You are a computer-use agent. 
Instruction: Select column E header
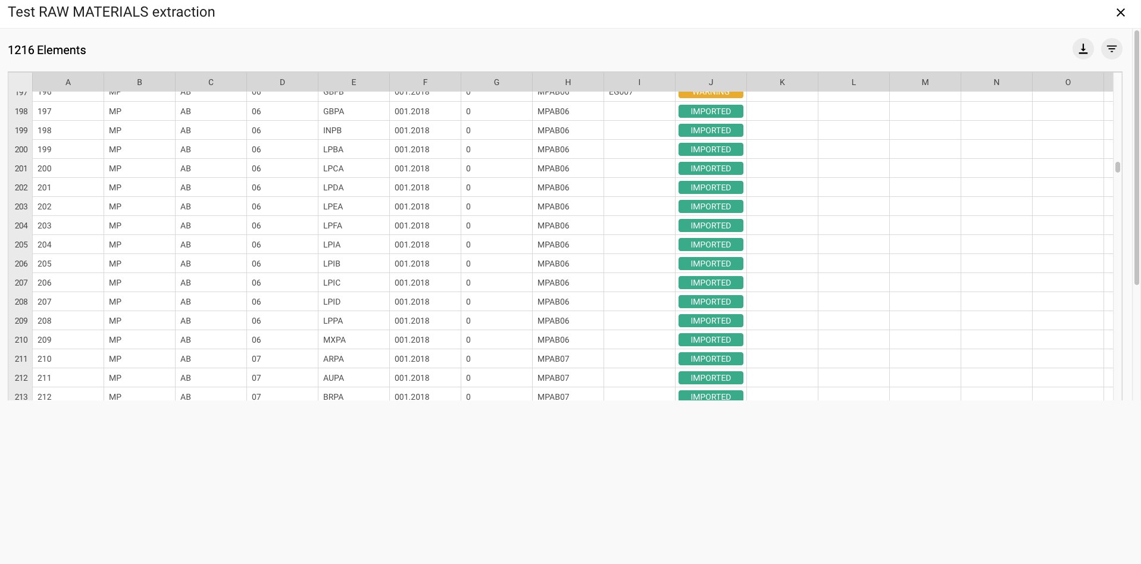coord(354,82)
